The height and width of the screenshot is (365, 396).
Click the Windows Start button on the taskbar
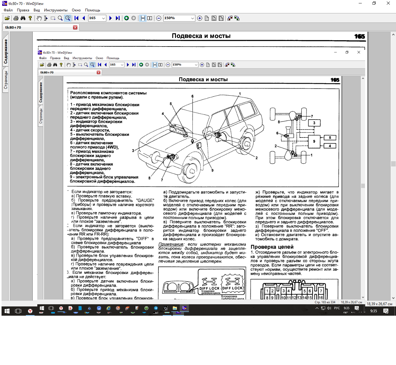click(x=7, y=311)
